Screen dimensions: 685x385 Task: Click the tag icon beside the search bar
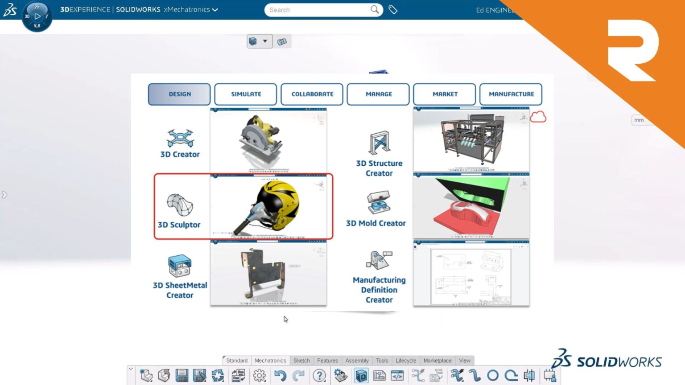pyautogui.click(x=393, y=9)
